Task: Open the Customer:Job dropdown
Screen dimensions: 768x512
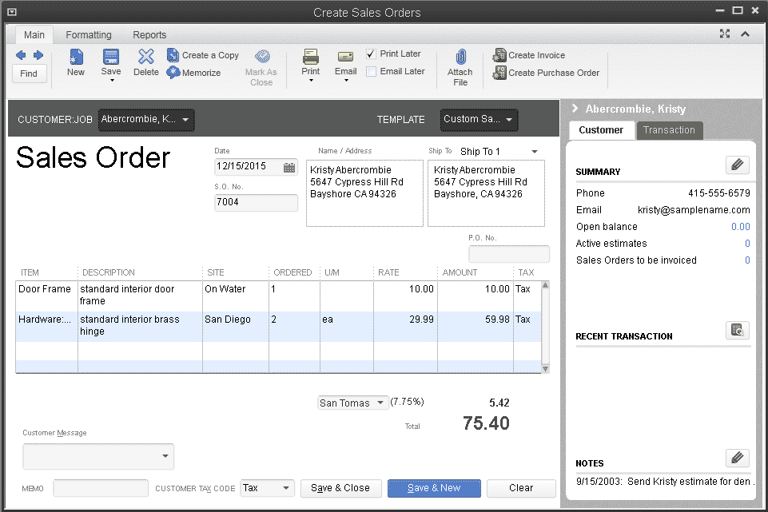Action: (x=146, y=120)
